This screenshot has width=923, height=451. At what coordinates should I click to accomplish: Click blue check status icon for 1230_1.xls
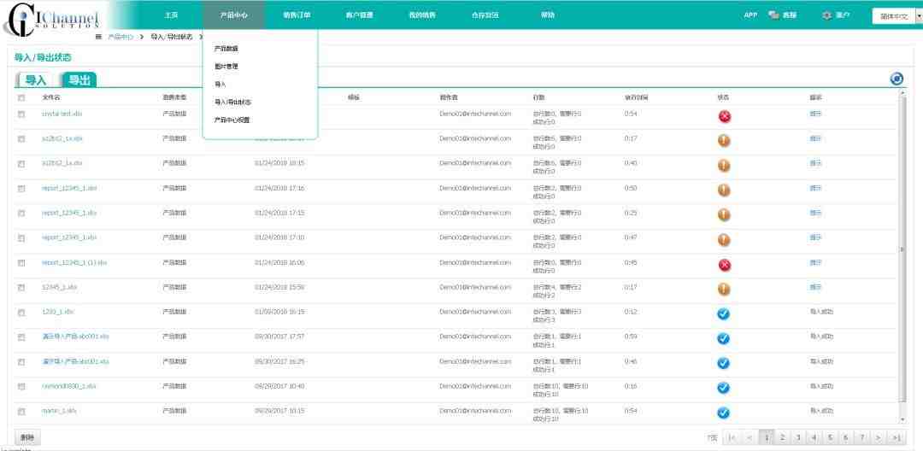(x=724, y=314)
